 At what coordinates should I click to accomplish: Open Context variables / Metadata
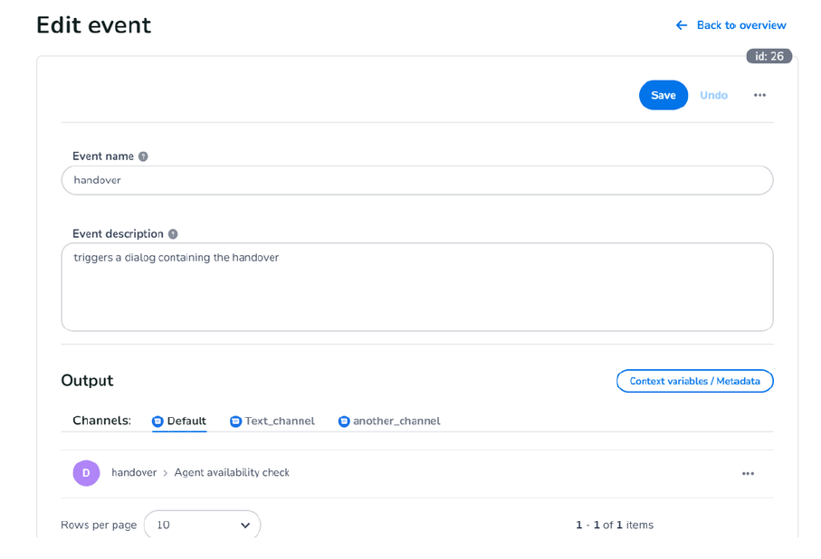(694, 381)
